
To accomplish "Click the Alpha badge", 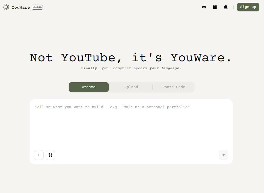I will pos(37,7).
